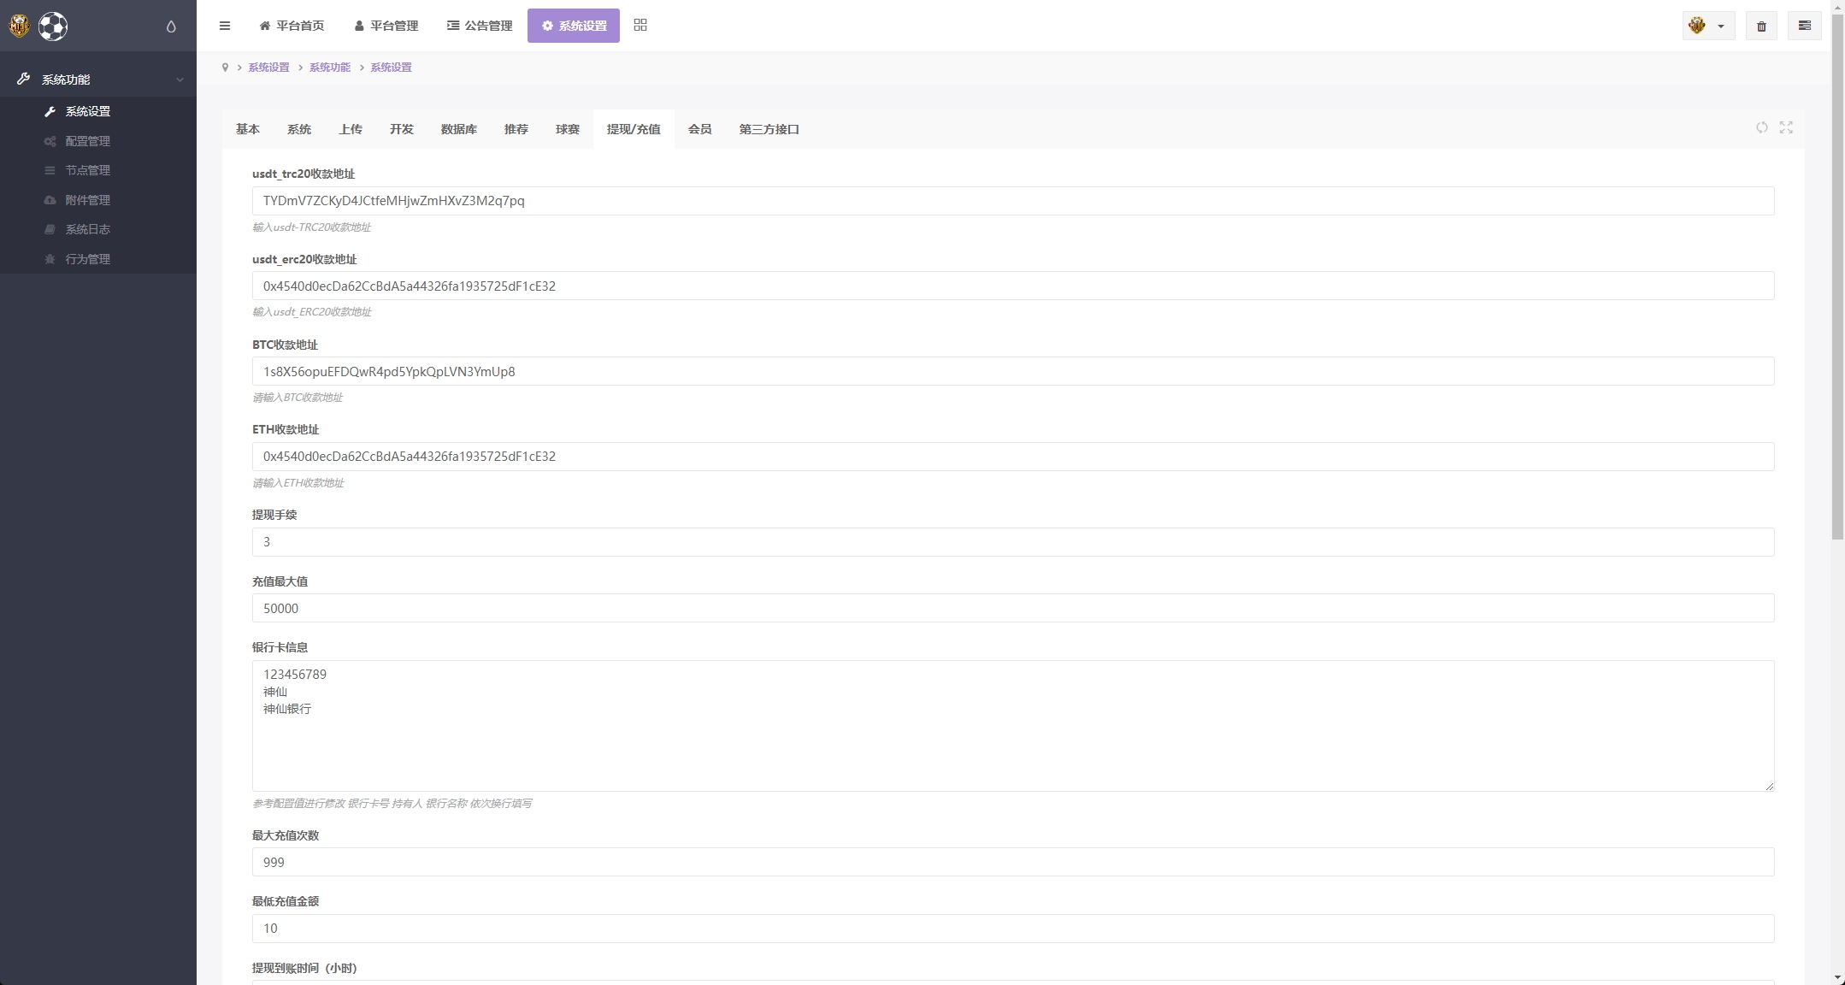Click the fullscreen expand icon
This screenshot has width=1845, height=985.
(x=1786, y=127)
